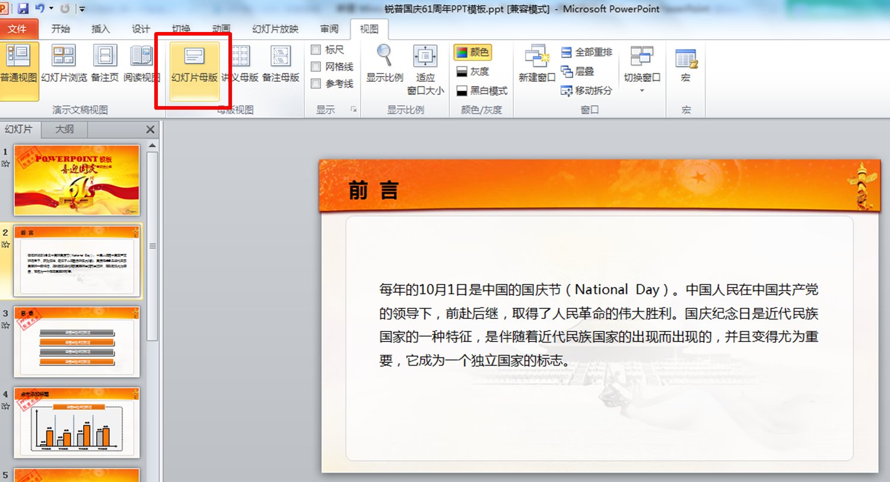This screenshot has width=890, height=482.
Task: Switch to the Outline (大纲) pane tab
Action: (x=64, y=129)
